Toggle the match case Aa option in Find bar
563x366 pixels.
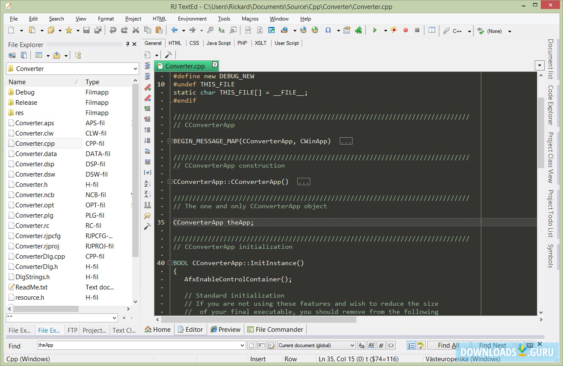pyautogui.click(x=362, y=345)
